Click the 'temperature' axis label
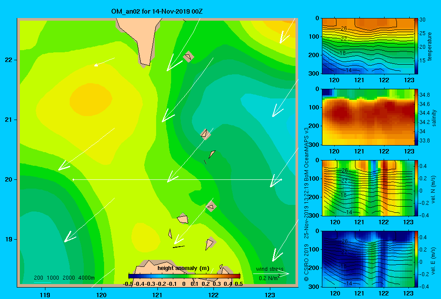The width and height of the screenshot is (441, 299). (x=430, y=46)
